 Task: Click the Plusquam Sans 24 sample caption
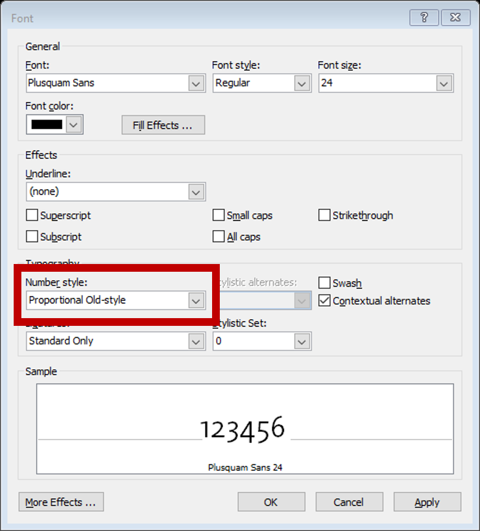pos(245,468)
